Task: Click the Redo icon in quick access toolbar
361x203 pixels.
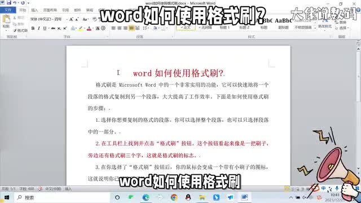Action: pos(23,3)
